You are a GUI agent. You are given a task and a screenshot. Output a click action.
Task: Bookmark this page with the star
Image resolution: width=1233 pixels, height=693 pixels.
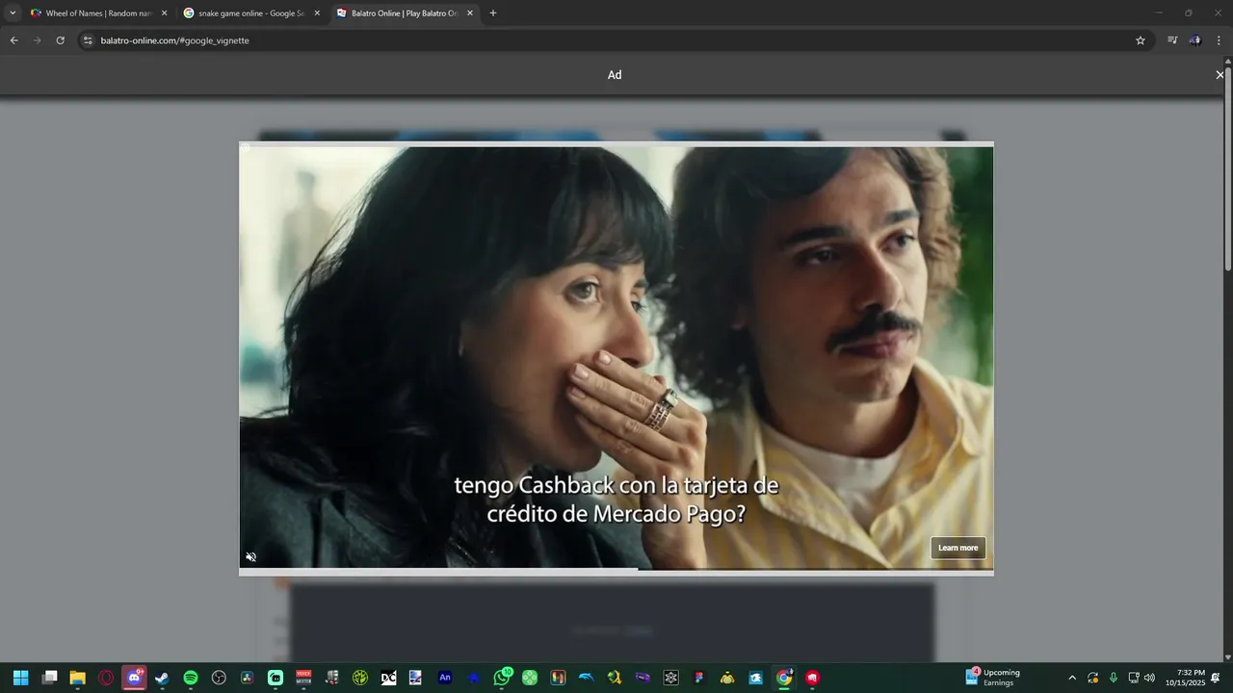[1141, 40]
